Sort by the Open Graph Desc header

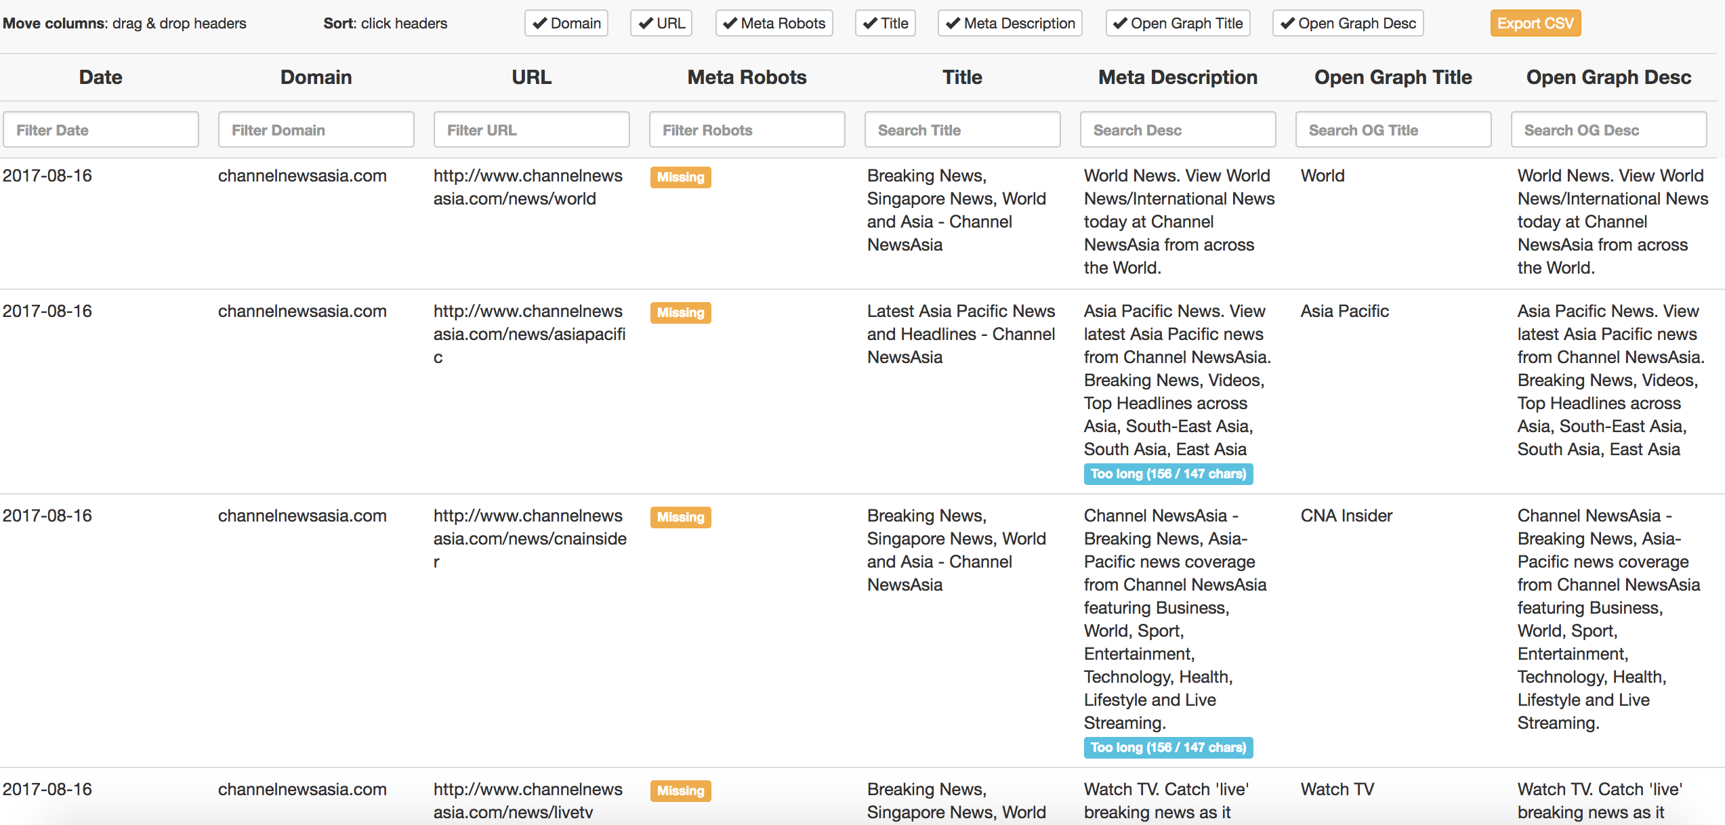coord(1609,77)
